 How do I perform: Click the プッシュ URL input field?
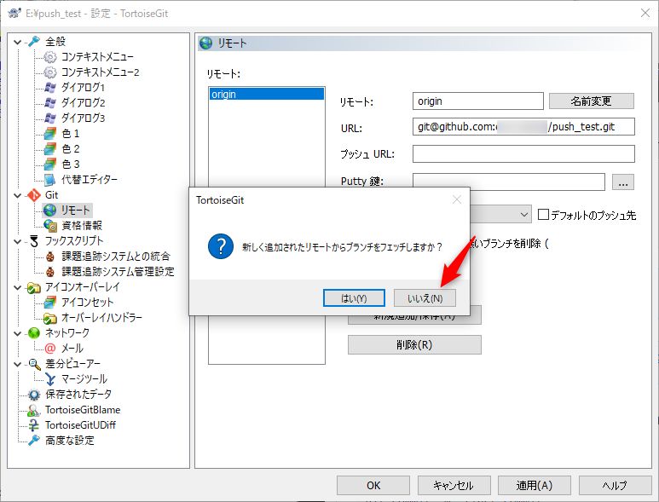(x=523, y=153)
